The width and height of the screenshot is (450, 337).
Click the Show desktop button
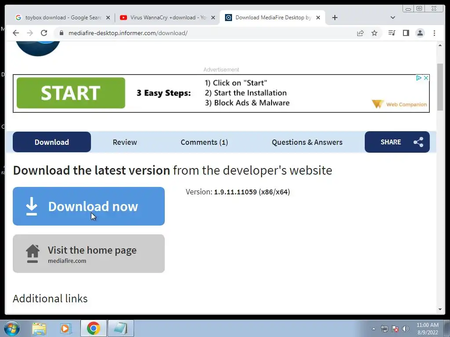point(446,328)
